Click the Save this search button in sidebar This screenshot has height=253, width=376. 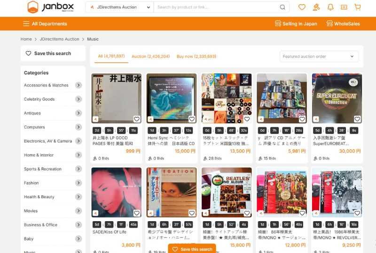coord(52,53)
